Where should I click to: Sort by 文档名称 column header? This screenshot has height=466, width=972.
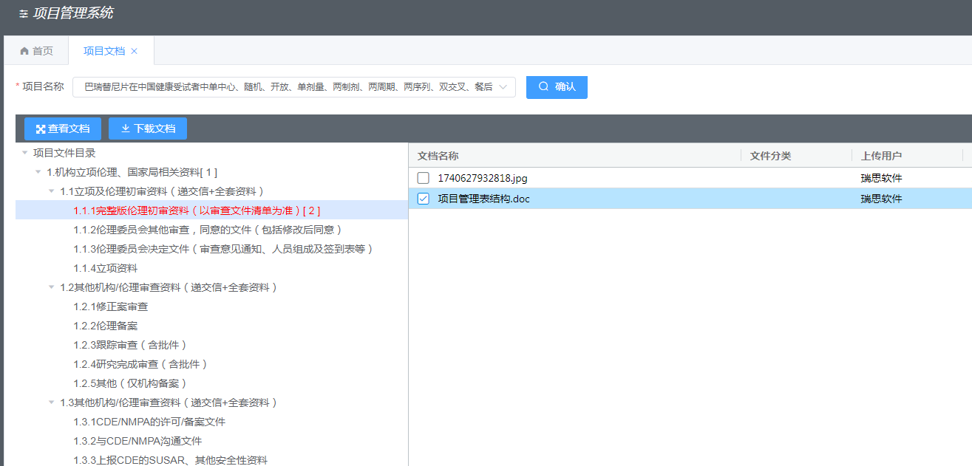[x=438, y=156]
